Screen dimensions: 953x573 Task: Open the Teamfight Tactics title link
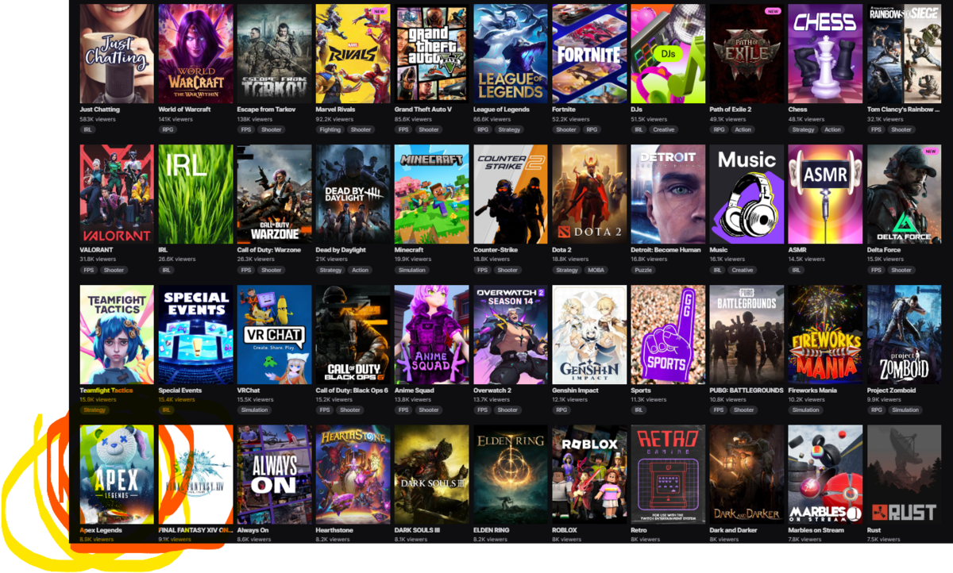[106, 390]
